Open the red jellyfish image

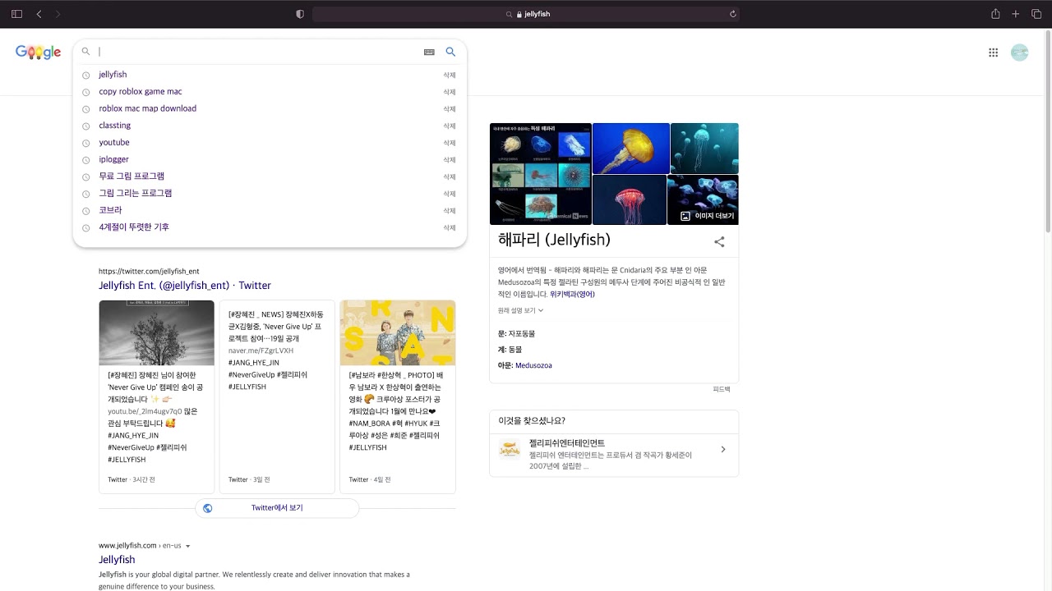629,199
